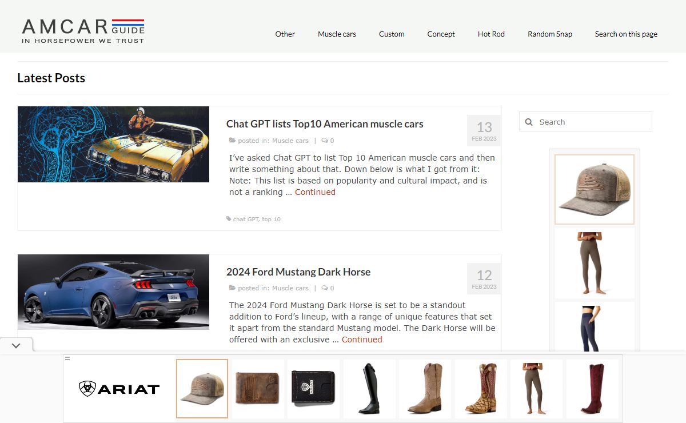Open the Chat GPT muscle car thumbnail
The width and height of the screenshot is (686, 423).
pos(113,144)
